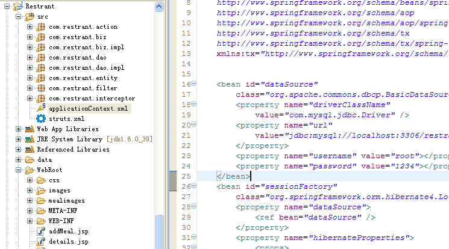Click the images folder icon
Viewport: 449px width, 249px height.
pyautogui.click(x=41, y=191)
